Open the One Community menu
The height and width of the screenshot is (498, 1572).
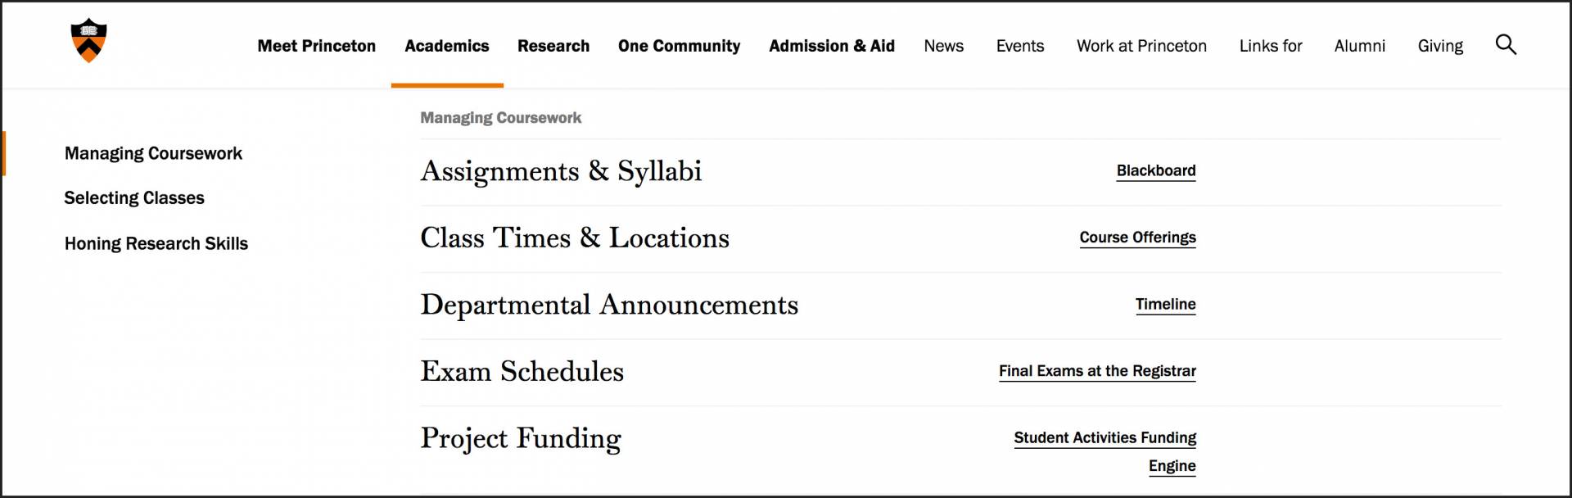coord(680,47)
